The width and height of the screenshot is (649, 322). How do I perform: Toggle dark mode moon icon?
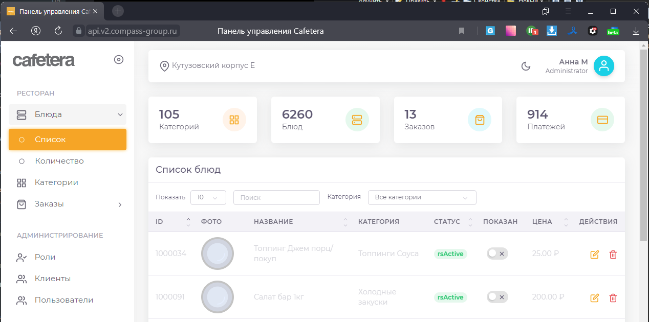pos(526,66)
